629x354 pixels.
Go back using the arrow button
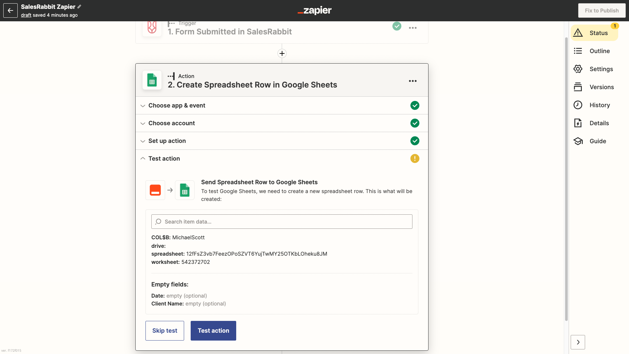click(10, 10)
